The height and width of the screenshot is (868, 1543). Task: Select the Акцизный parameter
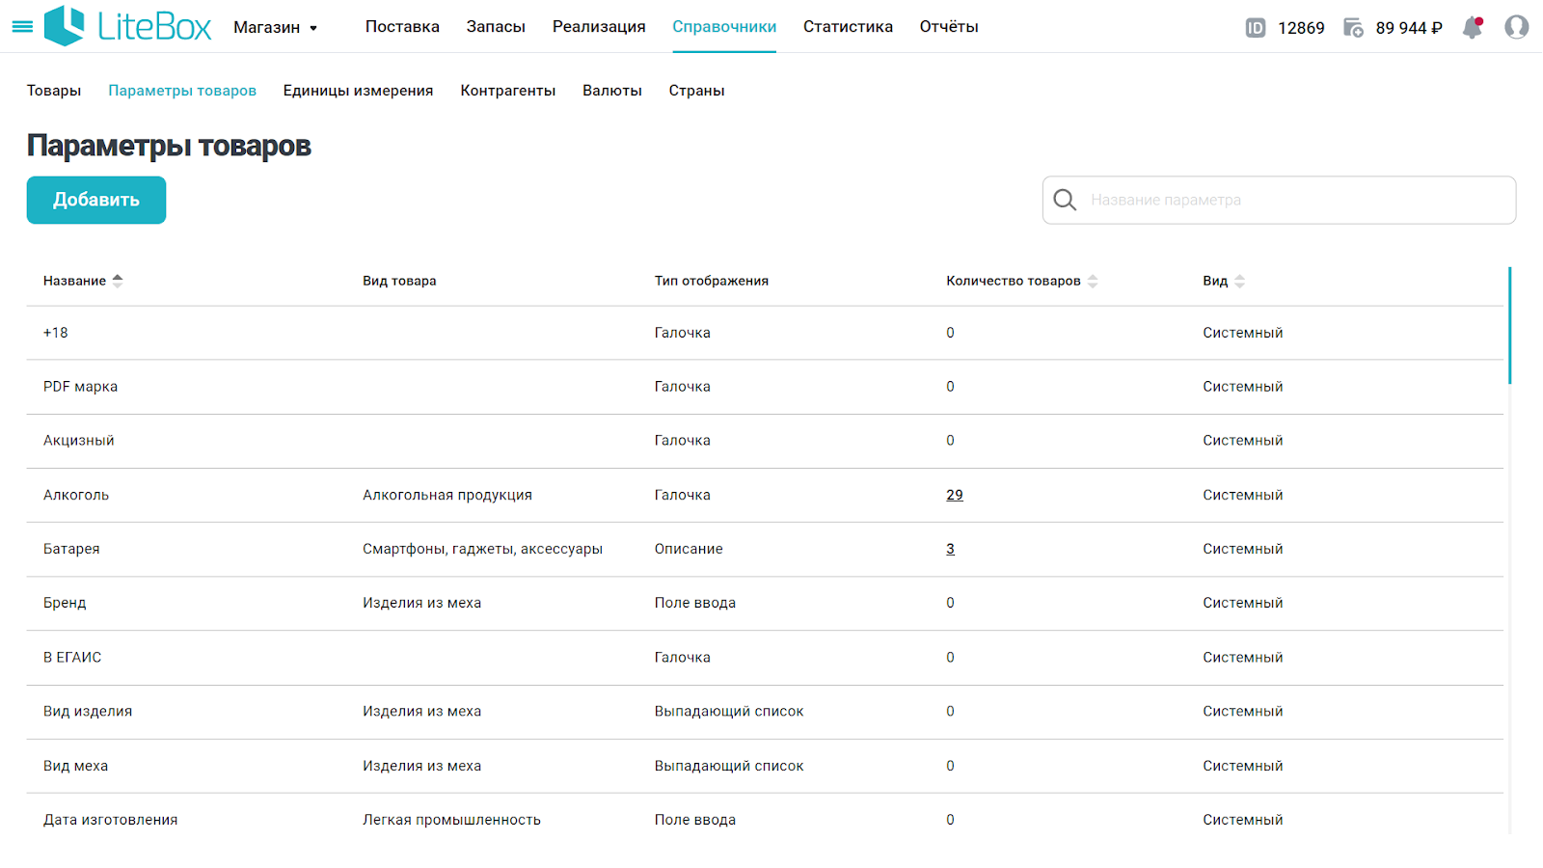(78, 441)
